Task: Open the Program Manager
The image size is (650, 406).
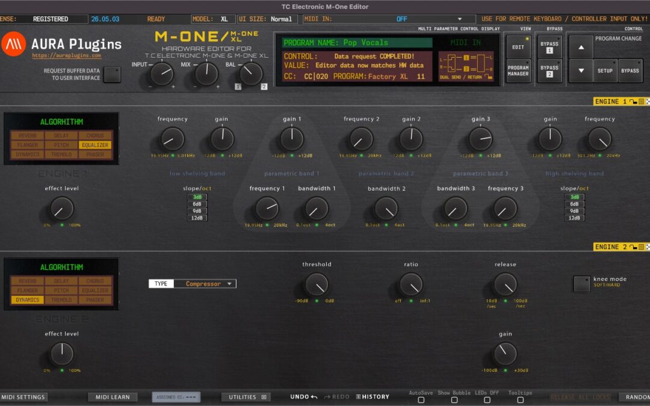Action: 518,71
